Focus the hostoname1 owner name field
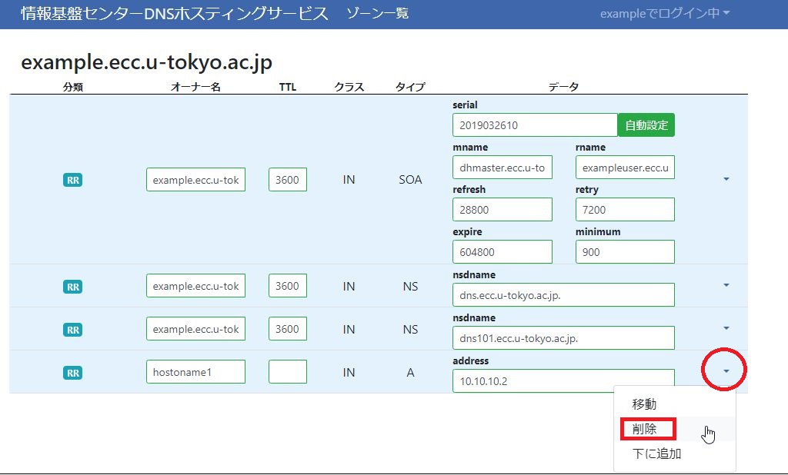 196,371
